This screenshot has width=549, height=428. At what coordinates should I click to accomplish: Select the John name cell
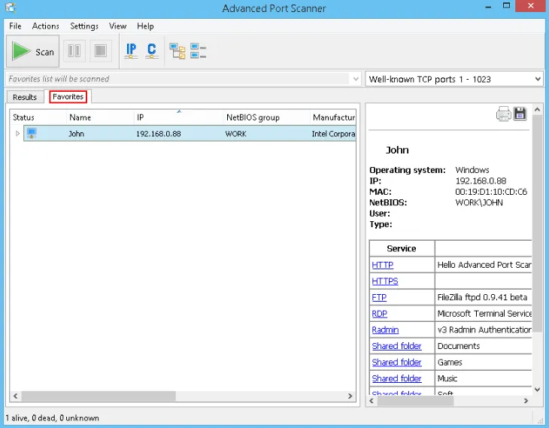[x=76, y=134]
